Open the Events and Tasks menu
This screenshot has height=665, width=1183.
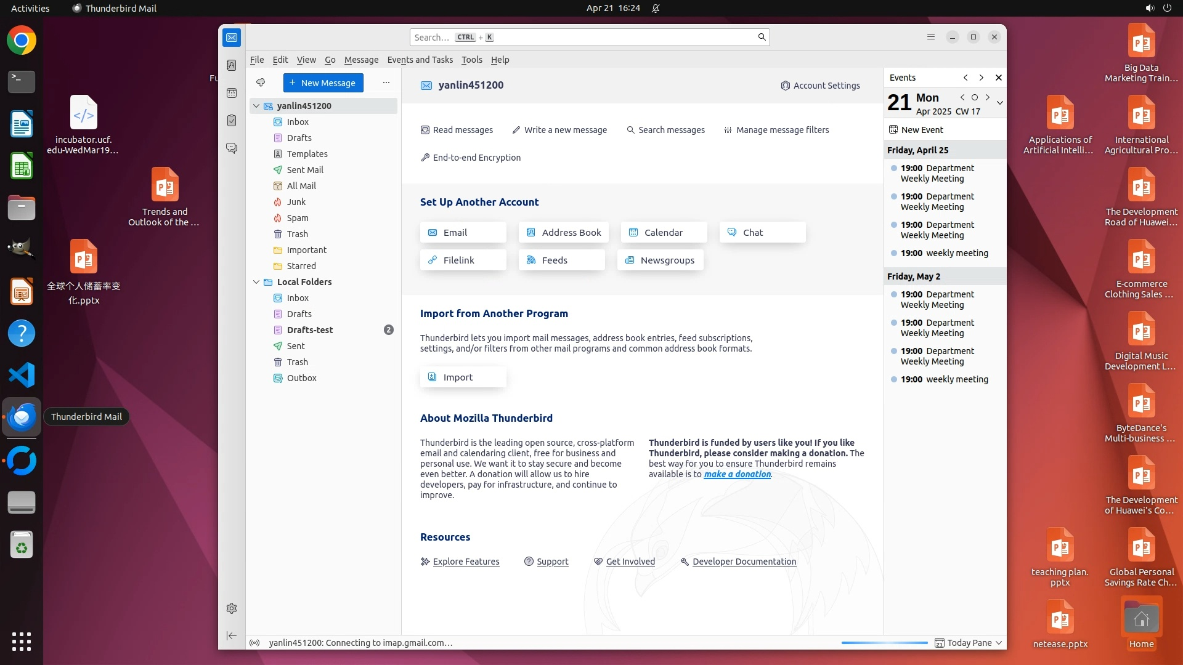pyautogui.click(x=420, y=60)
